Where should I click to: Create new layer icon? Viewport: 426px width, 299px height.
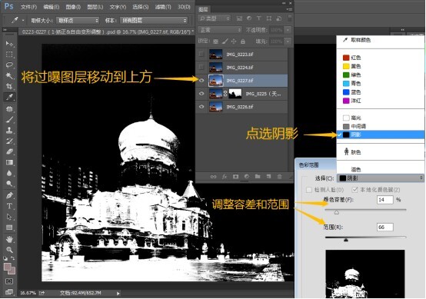(x=268, y=177)
